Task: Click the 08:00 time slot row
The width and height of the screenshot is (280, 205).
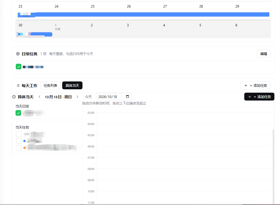Action: 185,174
